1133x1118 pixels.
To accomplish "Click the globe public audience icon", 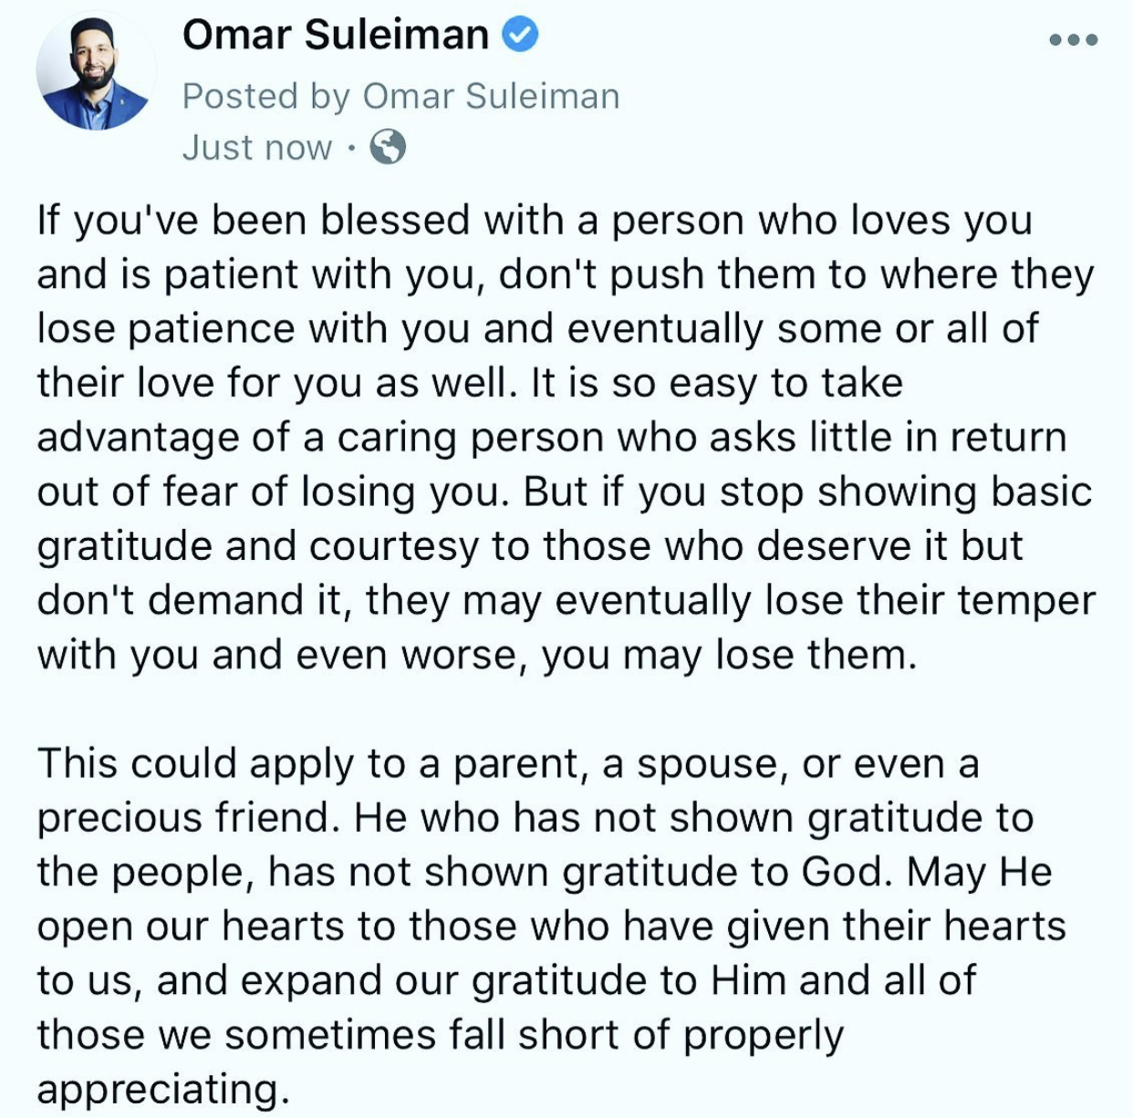I will click(x=388, y=146).
